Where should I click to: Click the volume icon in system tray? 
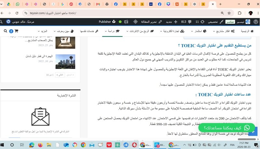(x=219, y=145)
